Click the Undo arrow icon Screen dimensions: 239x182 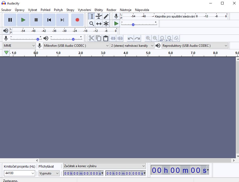tap(130, 38)
